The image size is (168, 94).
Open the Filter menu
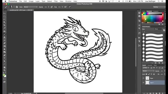[56, 1]
